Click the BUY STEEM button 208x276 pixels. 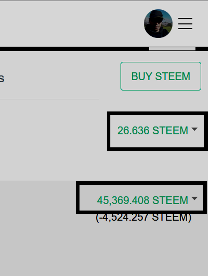[161, 76]
